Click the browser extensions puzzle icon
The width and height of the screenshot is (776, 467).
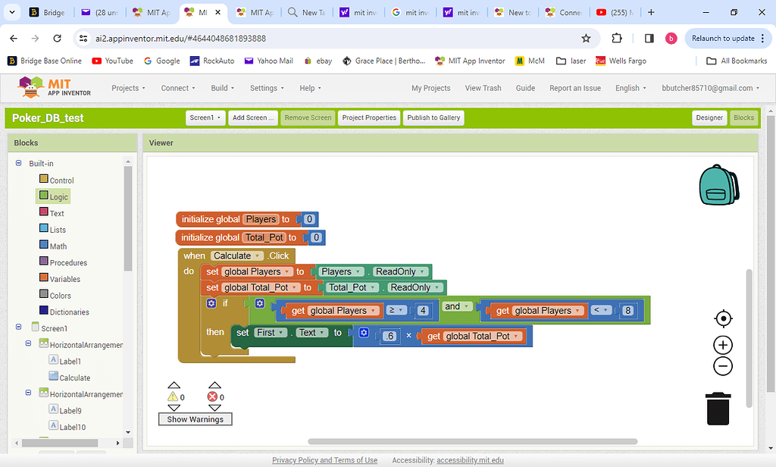(616, 38)
